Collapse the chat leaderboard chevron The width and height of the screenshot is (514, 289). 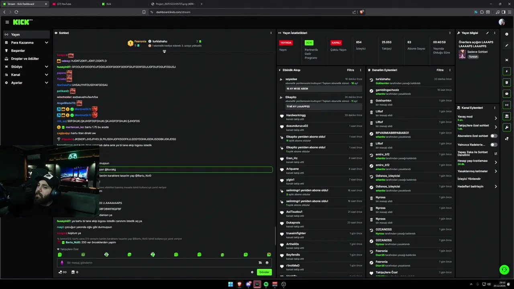(164, 51)
